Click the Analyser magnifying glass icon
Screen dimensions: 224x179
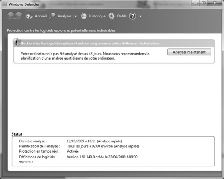(52, 16)
